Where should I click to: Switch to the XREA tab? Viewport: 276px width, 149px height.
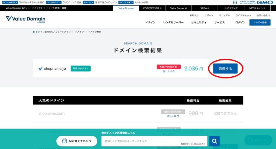coord(205,8)
